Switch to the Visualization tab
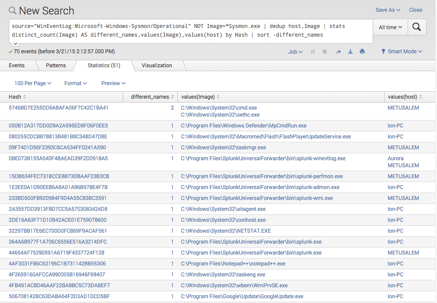437x303 pixels. tap(156, 65)
